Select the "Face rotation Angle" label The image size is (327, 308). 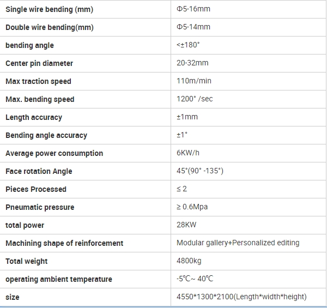pos(39,171)
